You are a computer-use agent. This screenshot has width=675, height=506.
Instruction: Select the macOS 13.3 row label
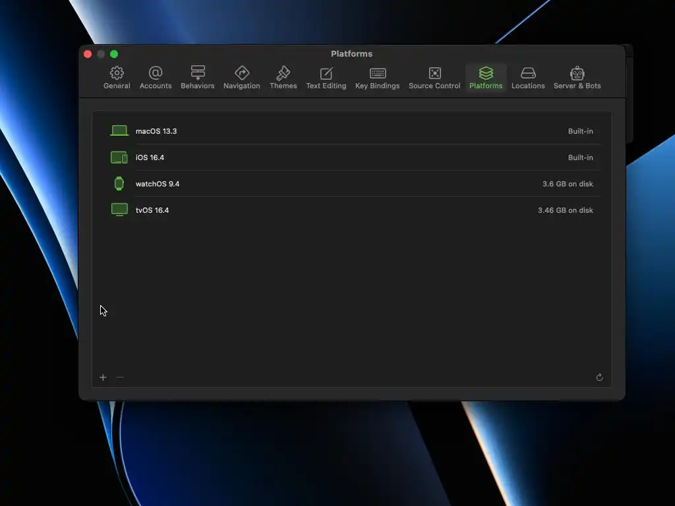point(156,131)
